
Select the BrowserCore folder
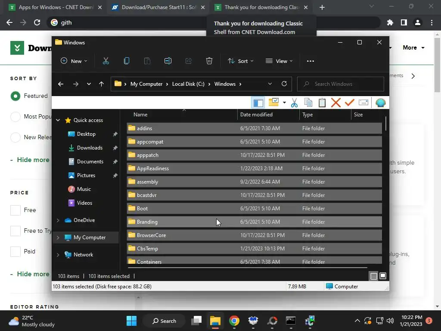(x=254, y=235)
